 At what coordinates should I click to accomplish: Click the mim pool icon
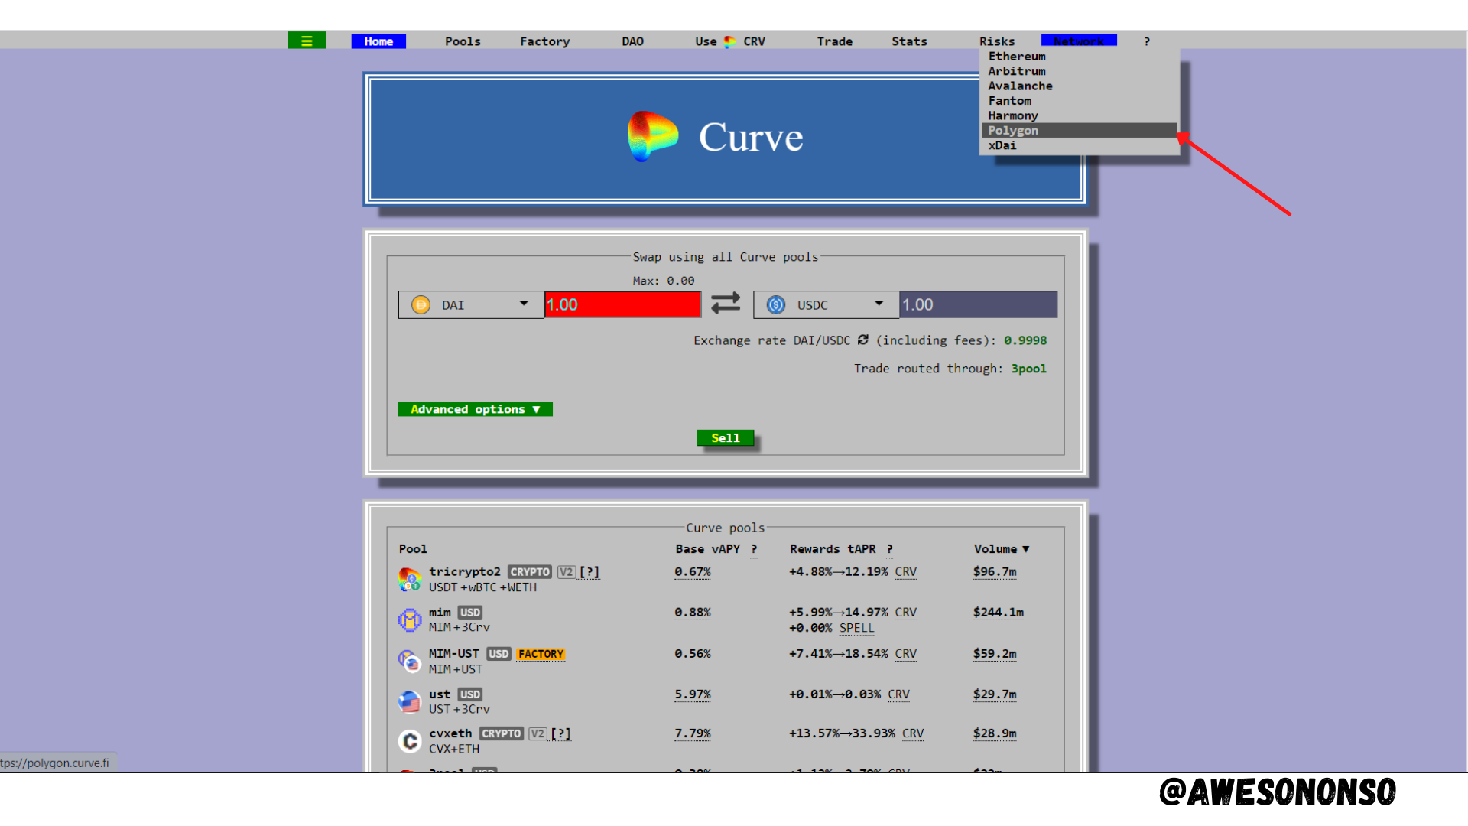tap(410, 619)
